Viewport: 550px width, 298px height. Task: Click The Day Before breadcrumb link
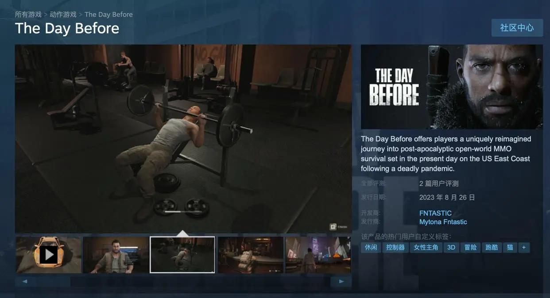[108, 15]
